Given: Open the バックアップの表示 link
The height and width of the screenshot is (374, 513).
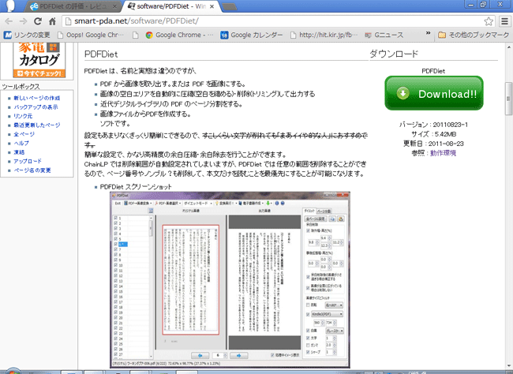Looking at the screenshot, I should coord(36,107).
